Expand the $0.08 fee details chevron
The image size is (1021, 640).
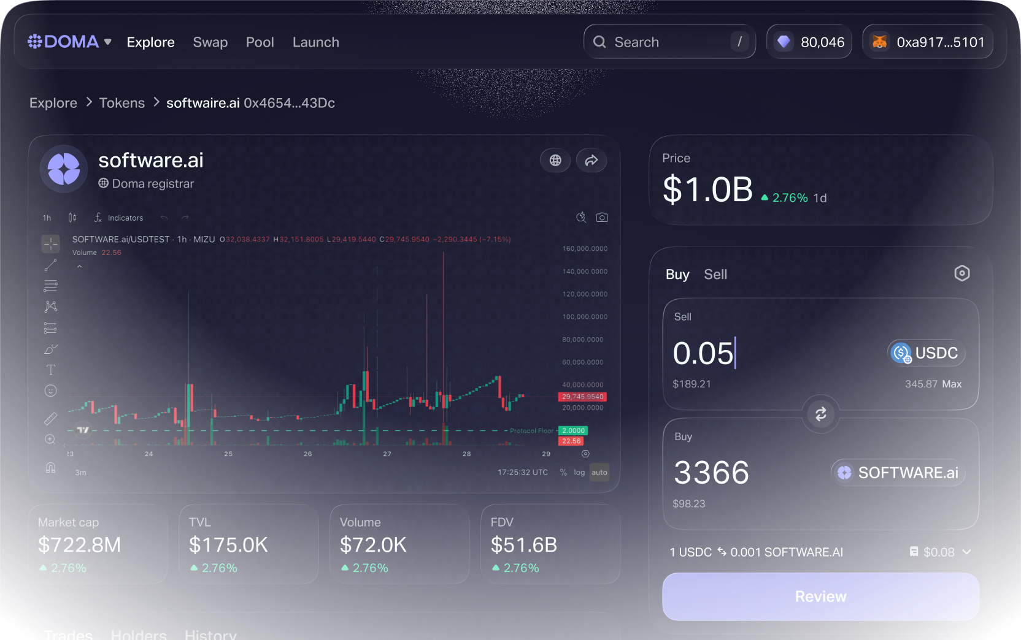[966, 552]
